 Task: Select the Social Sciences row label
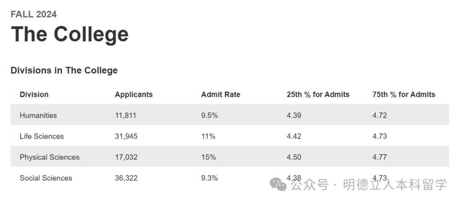[46, 178]
